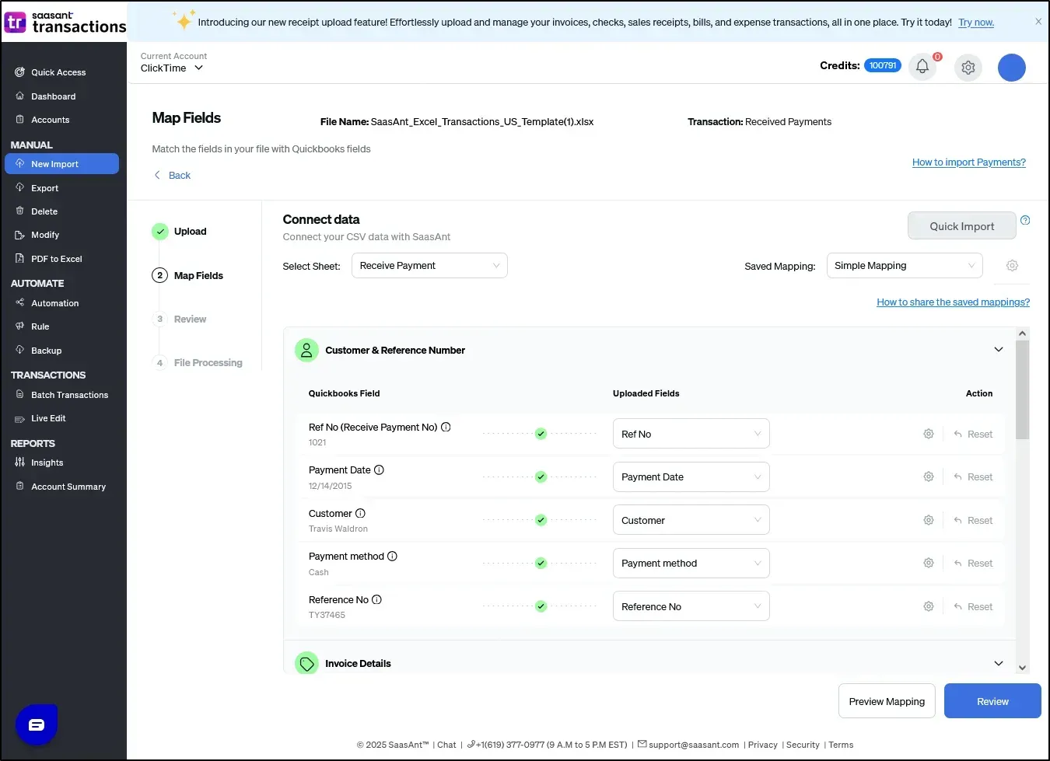Click the Ref No mapped checkmark indicator
Image resolution: width=1050 pixels, height=761 pixels.
tap(541, 434)
